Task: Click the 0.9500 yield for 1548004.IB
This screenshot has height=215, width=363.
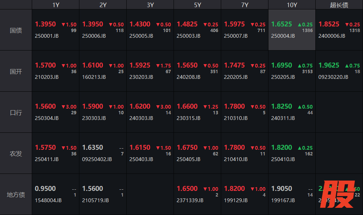Action: [45, 189]
